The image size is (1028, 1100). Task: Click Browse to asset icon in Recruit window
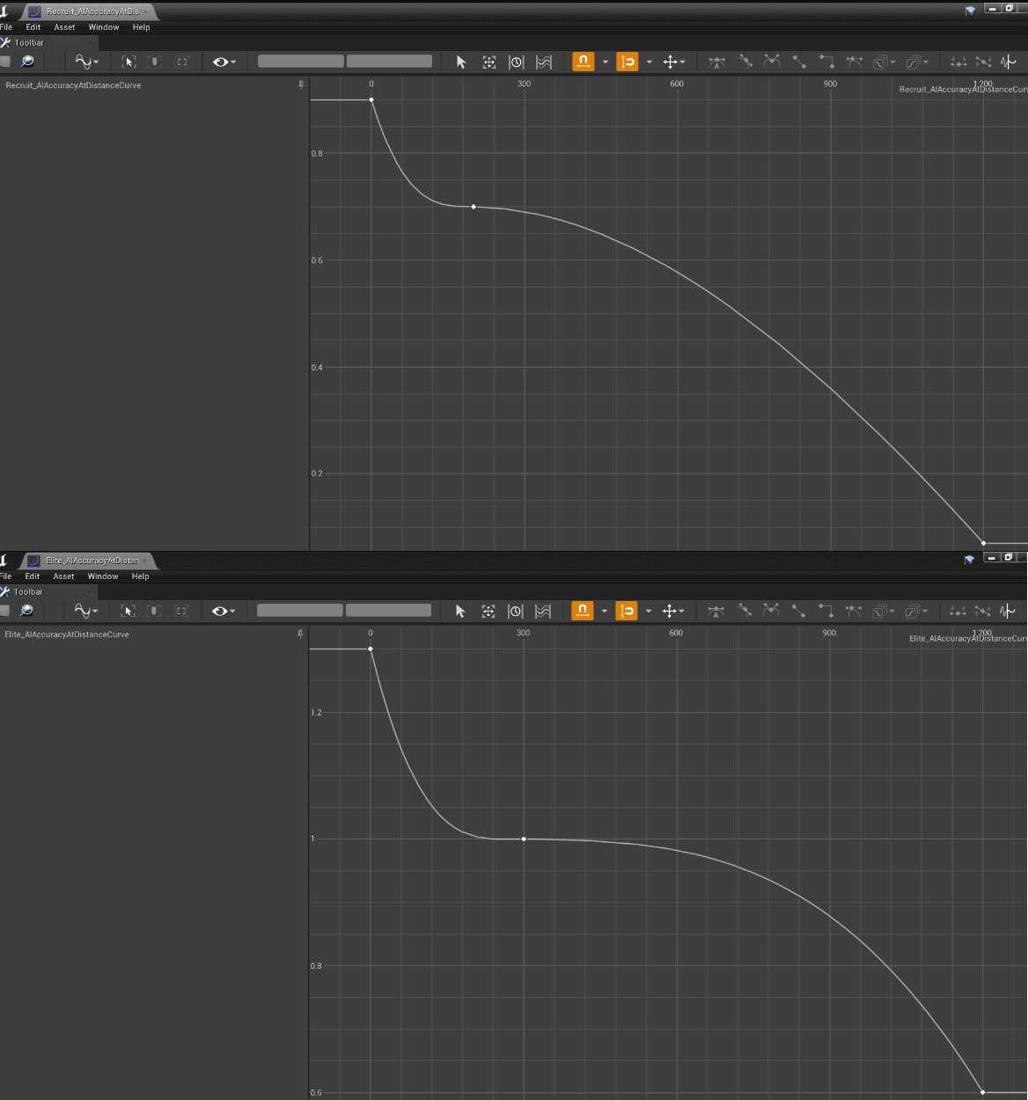pyautogui.click(x=27, y=62)
